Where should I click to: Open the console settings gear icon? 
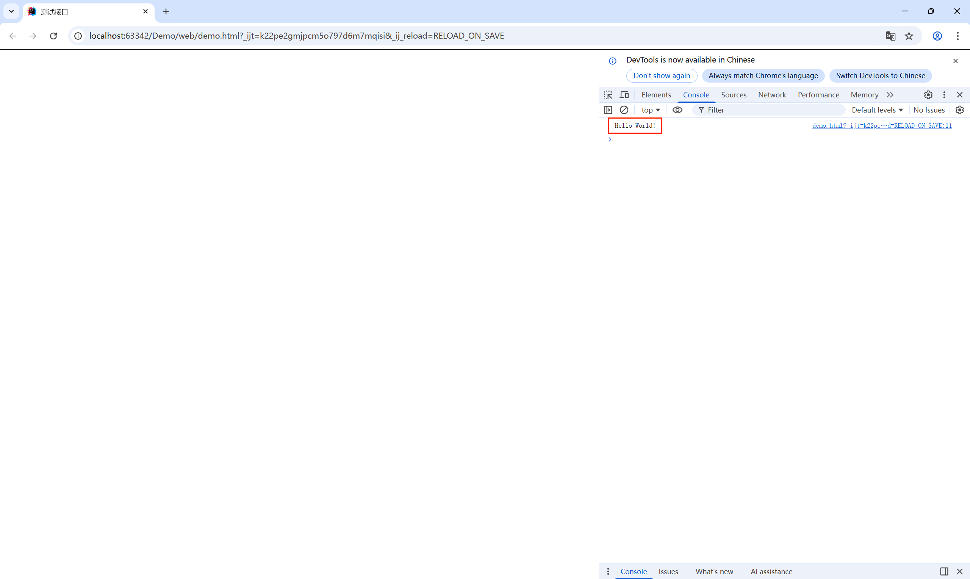960,110
